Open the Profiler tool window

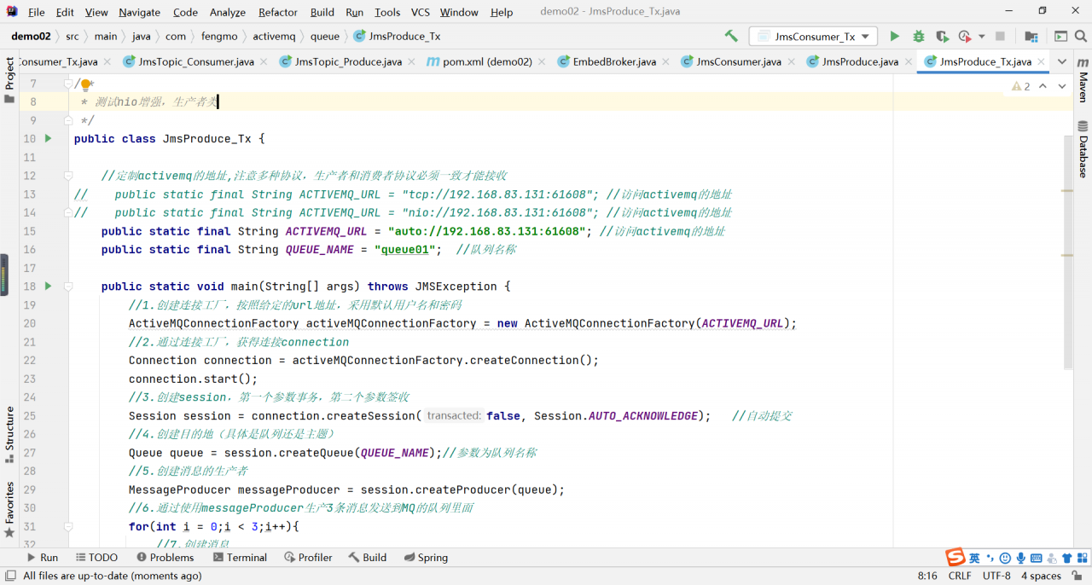coord(308,558)
